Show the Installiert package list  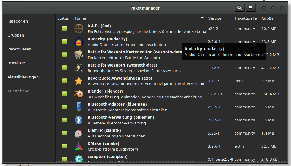click(x=16, y=63)
